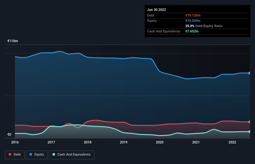The width and height of the screenshot is (255, 164).
Task: Click the €76.505m equity value
Action: click(x=193, y=21)
